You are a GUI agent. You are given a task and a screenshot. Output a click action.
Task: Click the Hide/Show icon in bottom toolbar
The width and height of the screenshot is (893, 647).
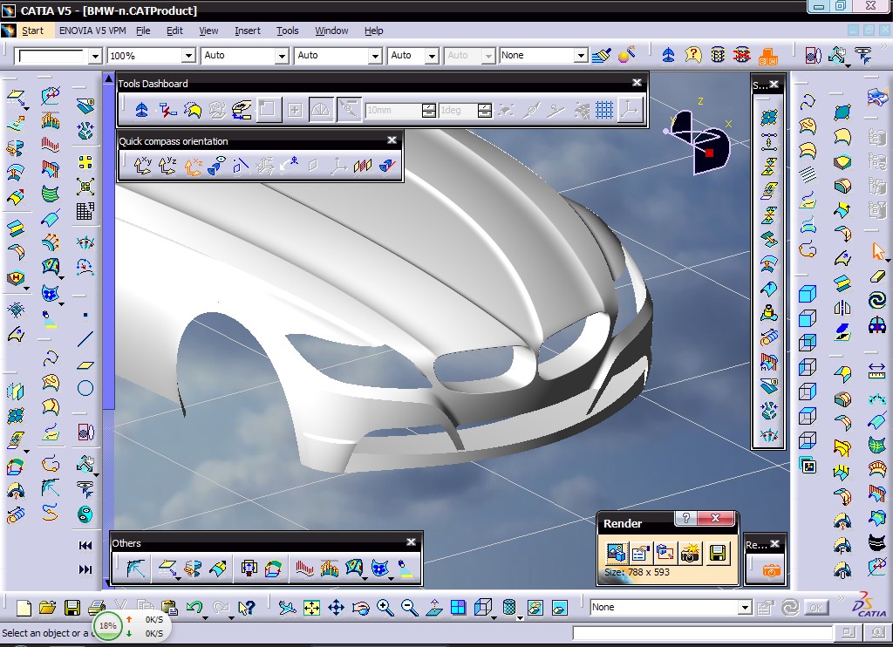pyautogui.click(x=535, y=608)
